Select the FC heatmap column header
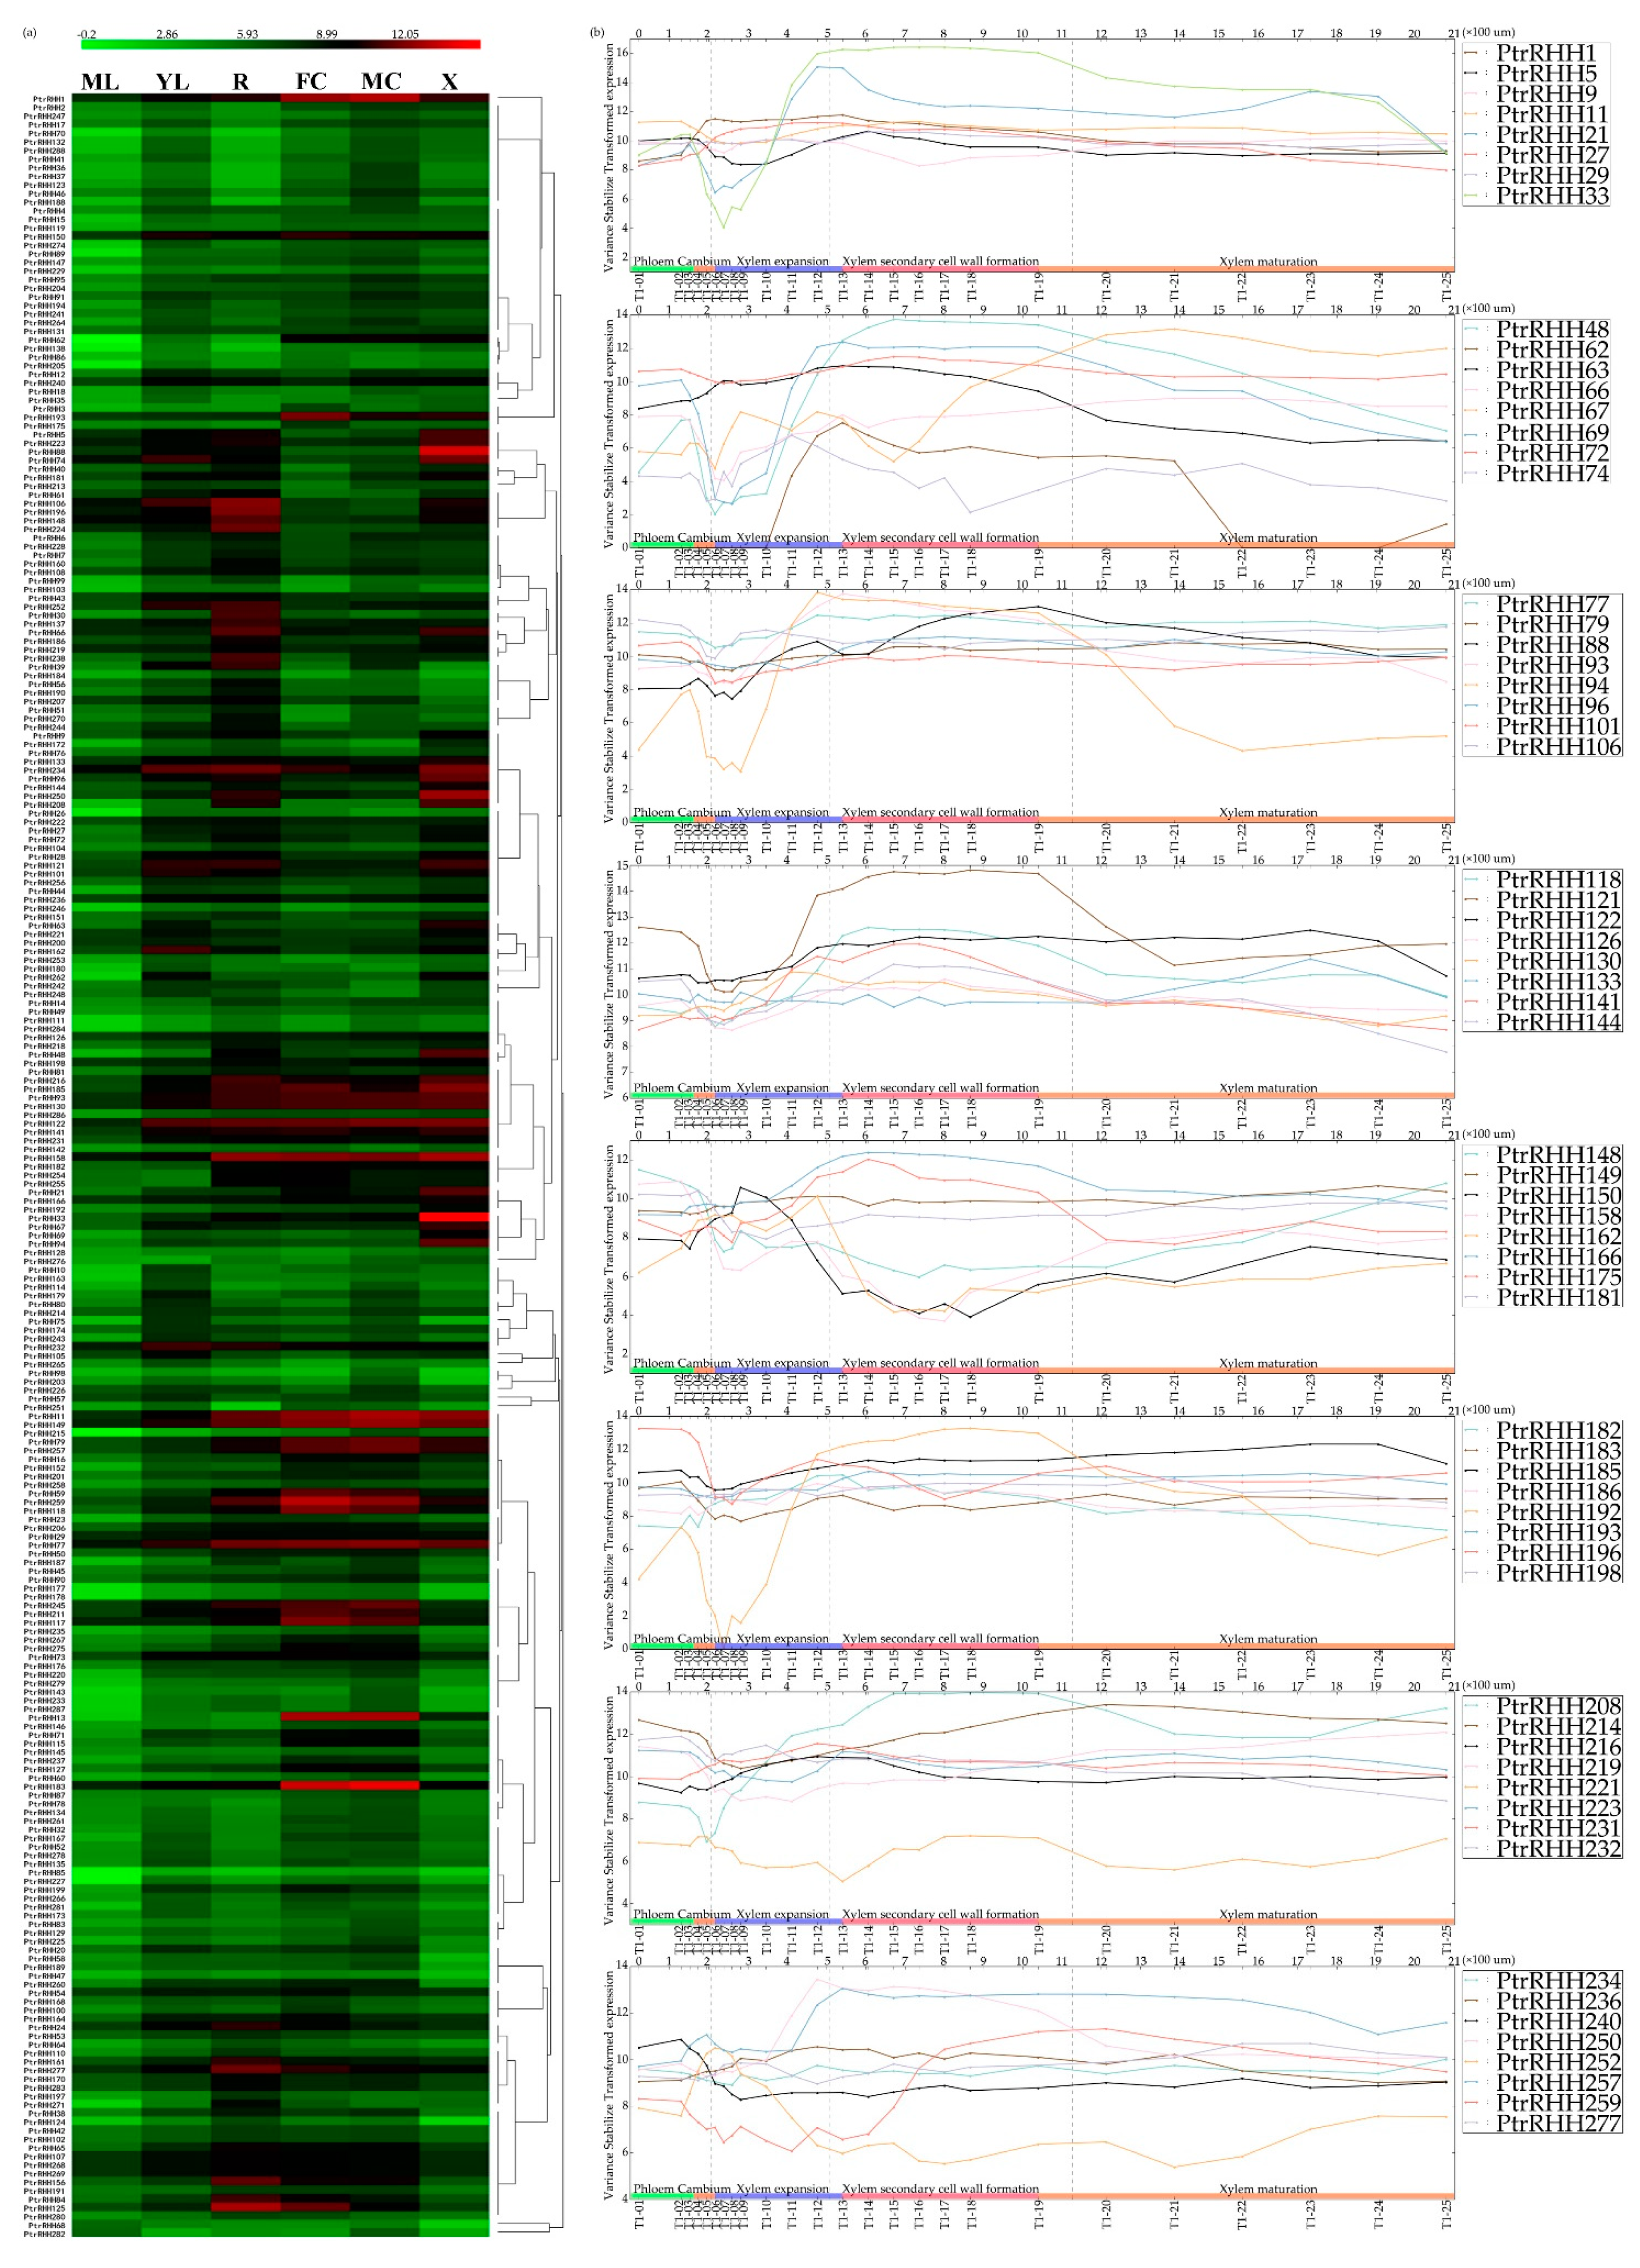The height and width of the screenshot is (2268, 1640). [x=311, y=82]
